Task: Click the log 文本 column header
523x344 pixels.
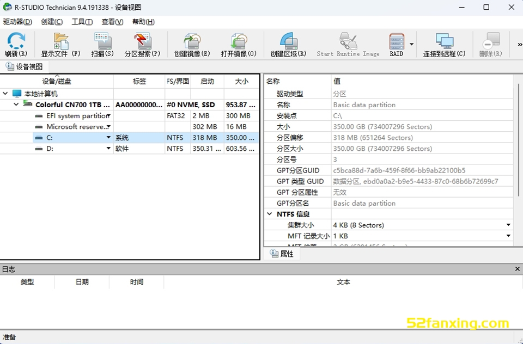Action: [x=343, y=282]
